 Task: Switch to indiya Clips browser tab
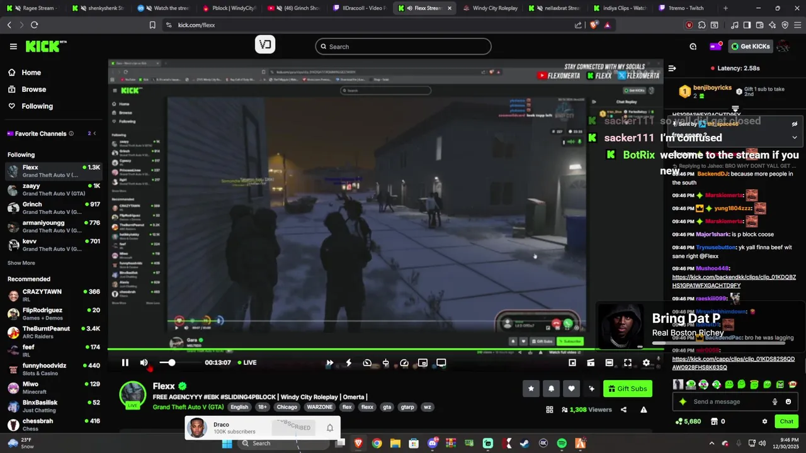(x=620, y=8)
